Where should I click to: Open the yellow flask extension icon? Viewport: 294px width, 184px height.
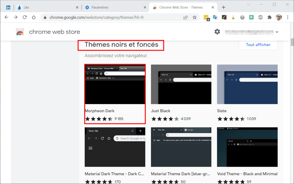[x=233, y=17]
